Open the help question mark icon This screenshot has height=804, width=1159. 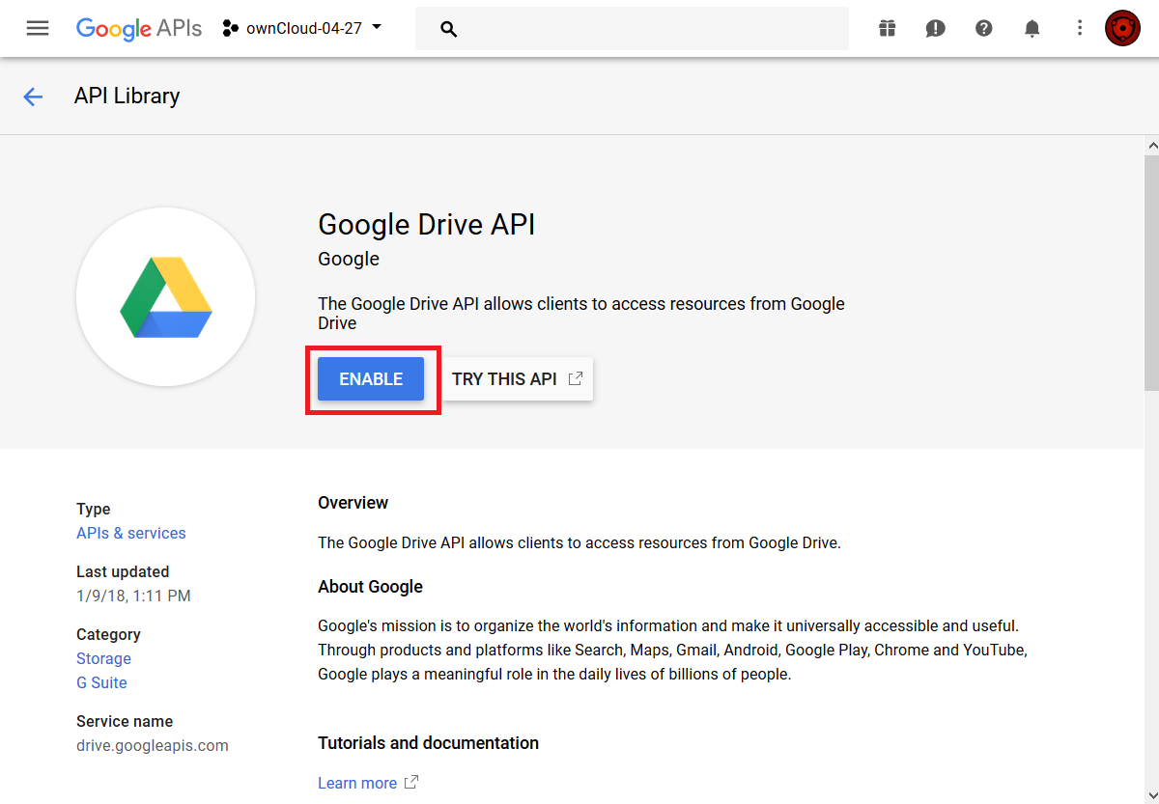coord(983,28)
